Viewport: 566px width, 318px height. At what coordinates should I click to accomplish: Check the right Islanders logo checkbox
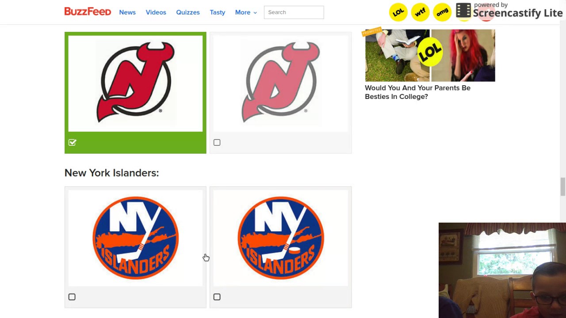point(217,297)
